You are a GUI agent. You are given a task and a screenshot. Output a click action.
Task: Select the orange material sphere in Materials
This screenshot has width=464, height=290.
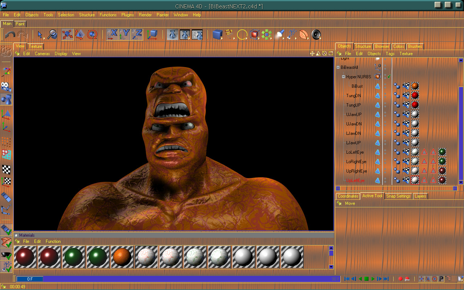coord(122,257)
